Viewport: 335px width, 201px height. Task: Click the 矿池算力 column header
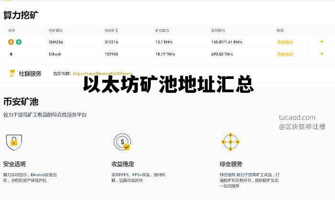pos(162,31)
